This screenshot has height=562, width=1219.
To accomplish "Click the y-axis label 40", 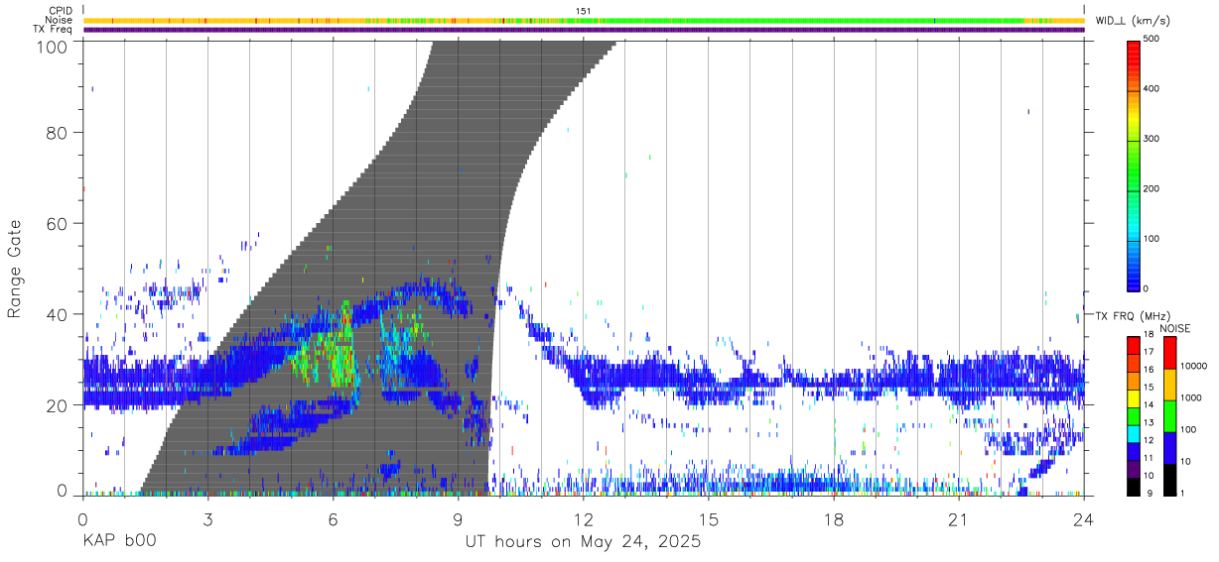I will 57,314.
